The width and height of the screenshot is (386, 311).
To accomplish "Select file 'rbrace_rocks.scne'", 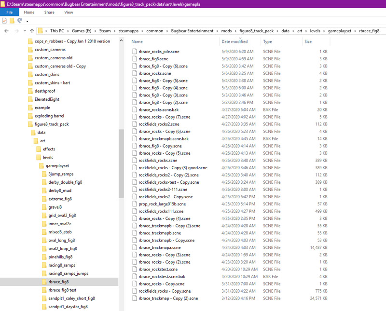I will point(154,73).
